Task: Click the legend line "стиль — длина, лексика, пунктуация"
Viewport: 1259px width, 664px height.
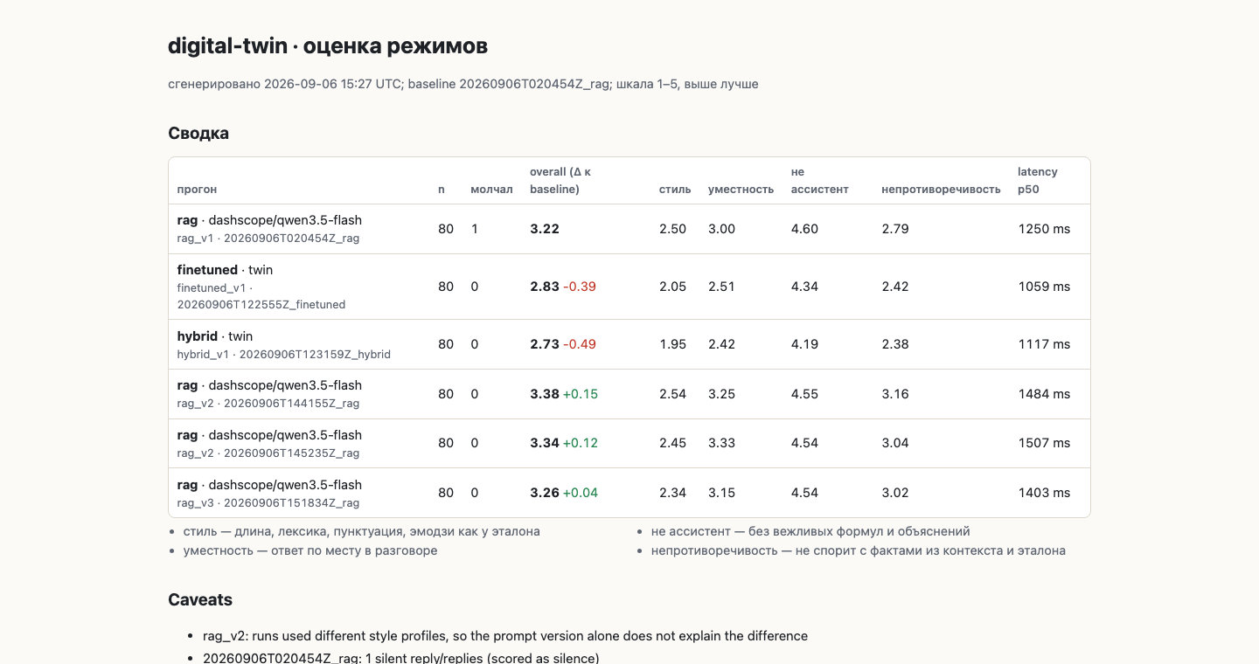Action: [x=361, y=531]
